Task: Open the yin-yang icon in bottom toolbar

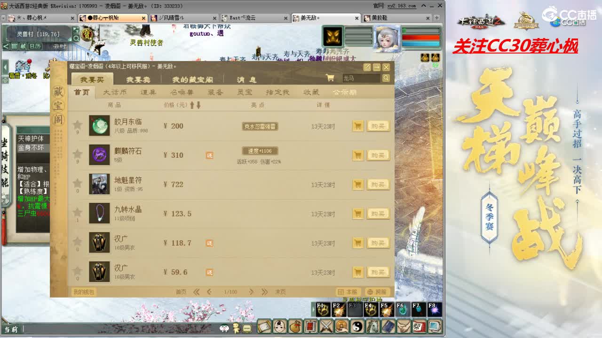Action: tap(358, 326)
